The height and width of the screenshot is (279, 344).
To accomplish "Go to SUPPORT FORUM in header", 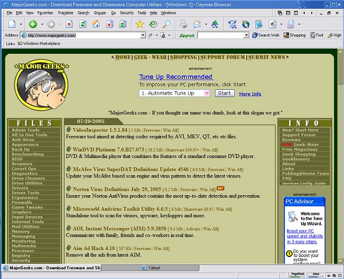I will [x=223, y=57].
